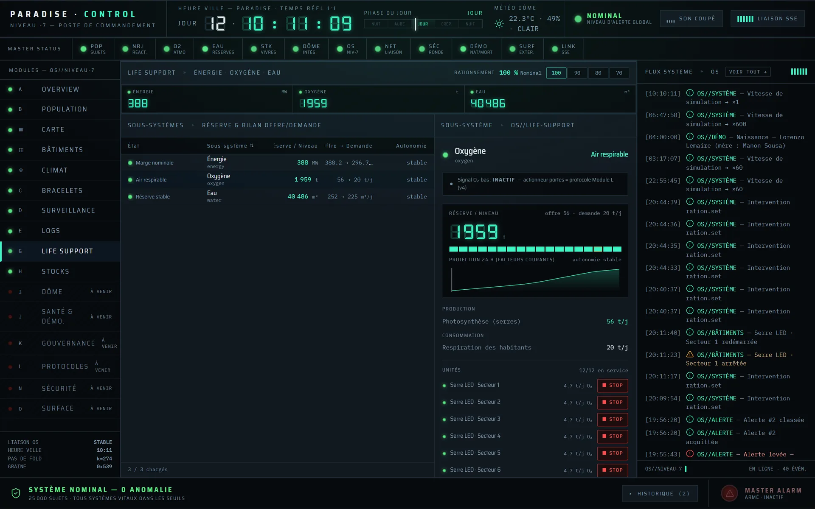The height and width of the screenshot is (509, 815).
Task: Select rationing level 90
Action: coord(577,73)
